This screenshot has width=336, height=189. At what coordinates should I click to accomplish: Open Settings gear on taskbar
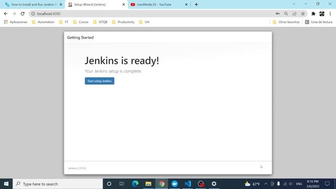pos(214,184)
